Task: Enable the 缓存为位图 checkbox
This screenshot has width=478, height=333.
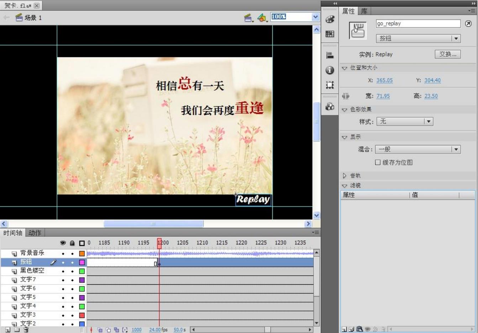Action: pyautogui.click(x=378, y=162)
